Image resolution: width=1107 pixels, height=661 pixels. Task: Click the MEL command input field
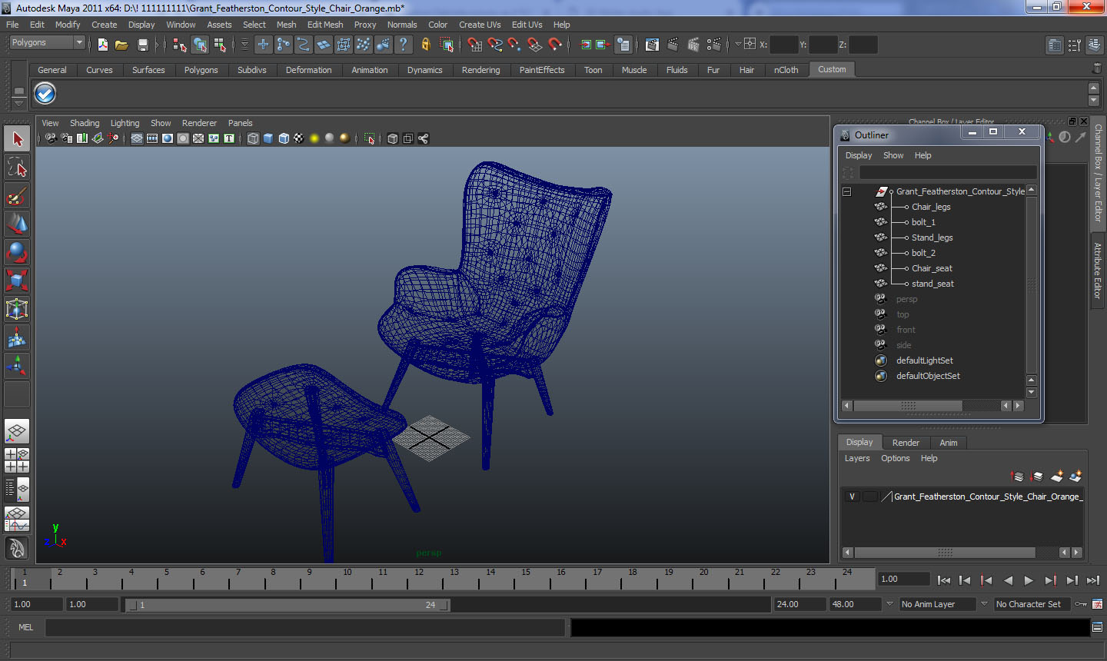click(305, 628)
